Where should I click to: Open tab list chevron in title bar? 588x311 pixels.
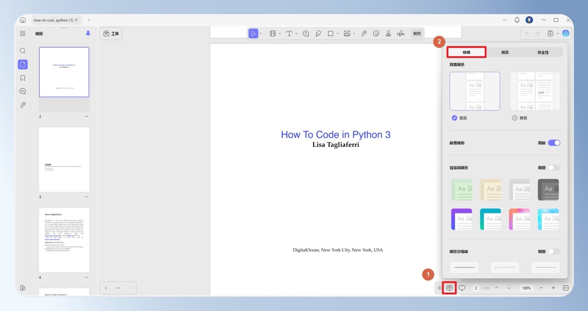pos(505,20)
